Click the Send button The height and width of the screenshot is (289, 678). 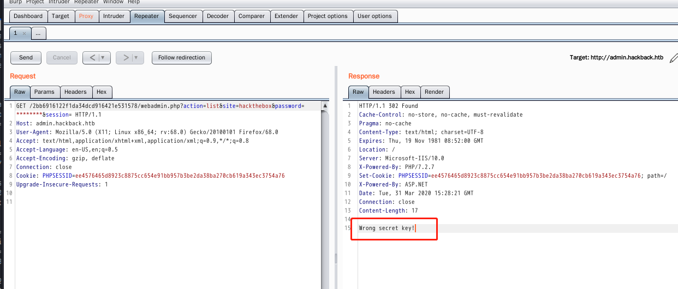coord(26,57)
